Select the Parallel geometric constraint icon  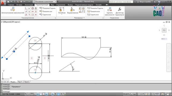click(26, 11)
